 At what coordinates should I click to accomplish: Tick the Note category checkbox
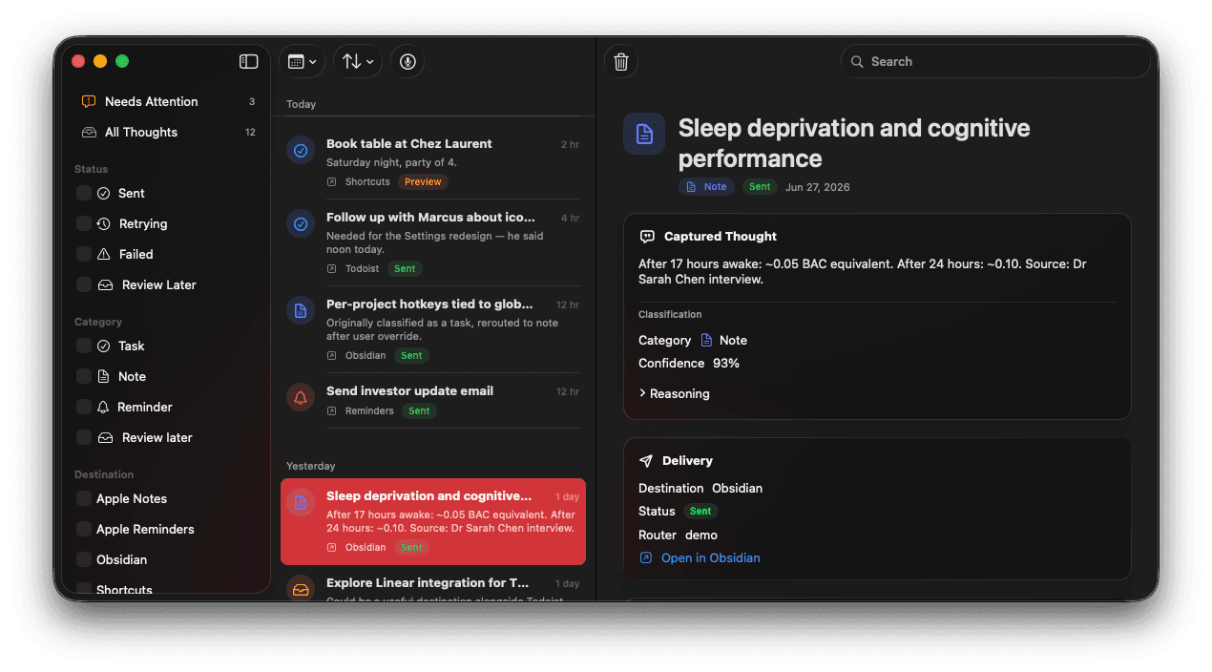click(x=84, y=376)
